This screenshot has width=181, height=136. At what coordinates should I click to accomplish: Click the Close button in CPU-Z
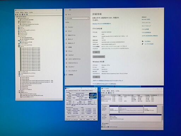point(94,119)
